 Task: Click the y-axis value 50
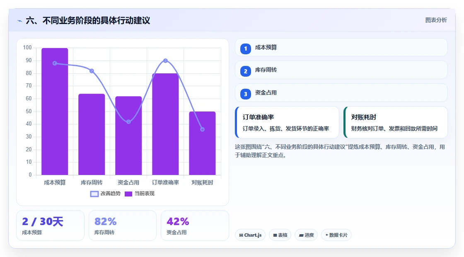[29, 112]
